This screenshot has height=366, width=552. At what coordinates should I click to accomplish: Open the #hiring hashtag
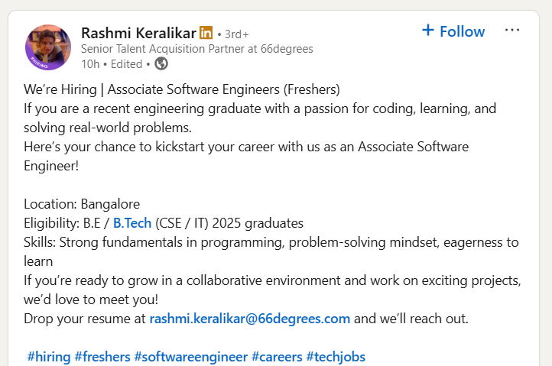(48, 357)
